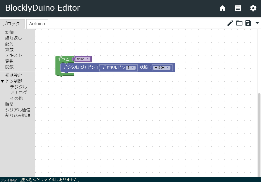This screenshot has height=182, width=261.
Task: Collapse the ピン制御 category
Action: click(x=3, y=81)
